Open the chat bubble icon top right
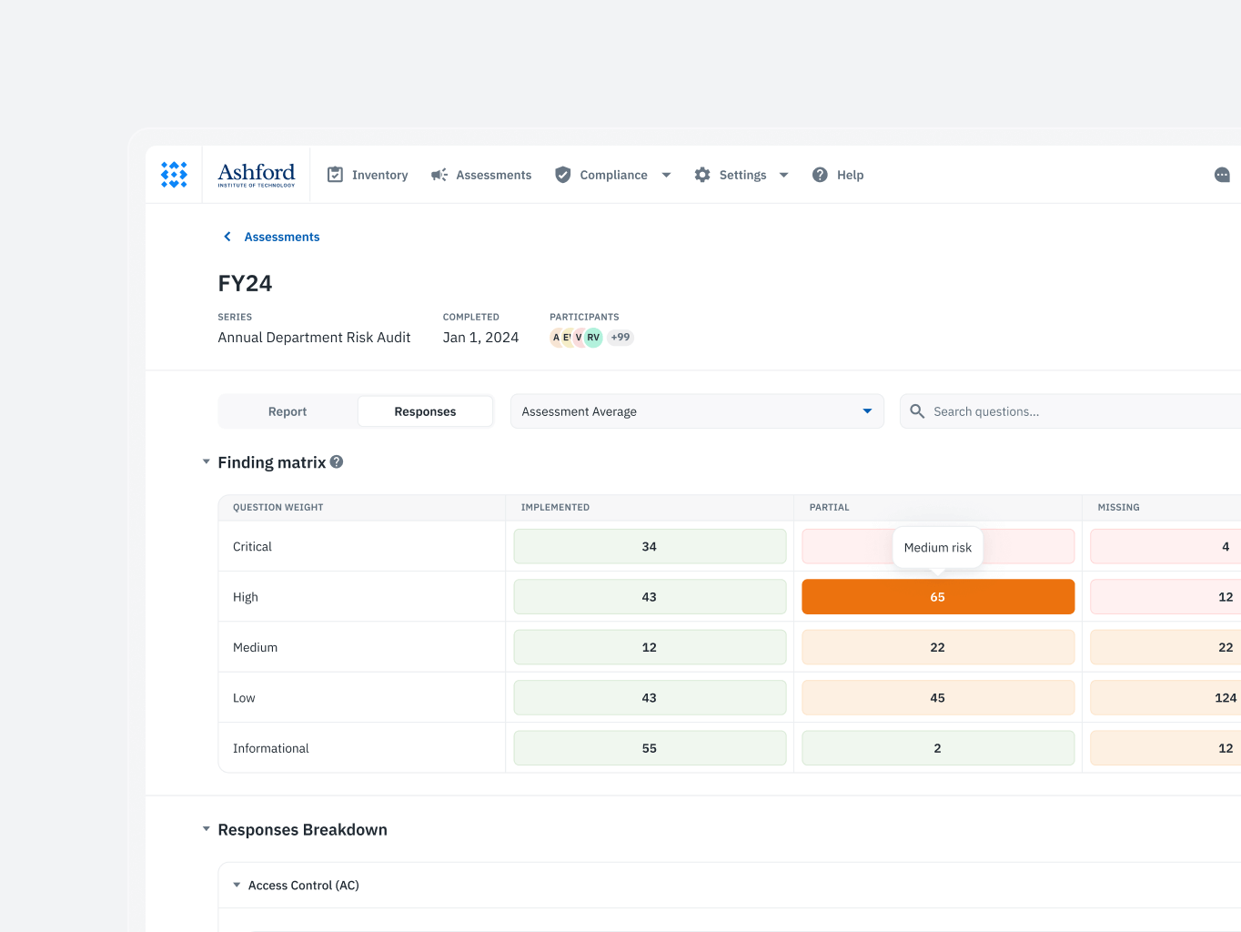 [x=1222, y=174]
